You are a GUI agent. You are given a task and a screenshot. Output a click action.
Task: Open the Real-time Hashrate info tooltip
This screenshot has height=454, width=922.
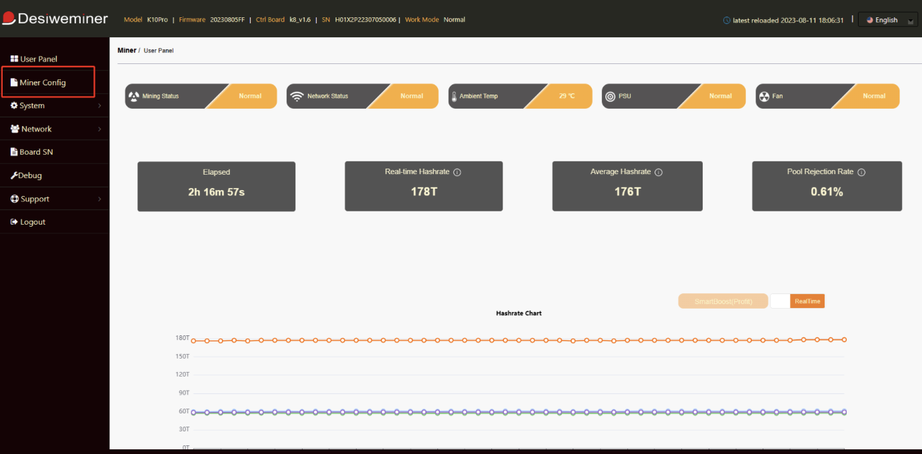pos(457,171)
